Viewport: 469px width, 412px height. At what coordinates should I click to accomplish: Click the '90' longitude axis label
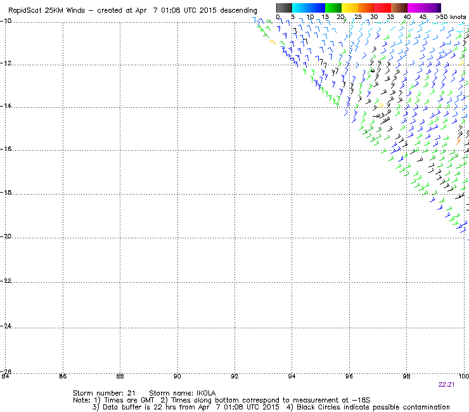[177, 376]
